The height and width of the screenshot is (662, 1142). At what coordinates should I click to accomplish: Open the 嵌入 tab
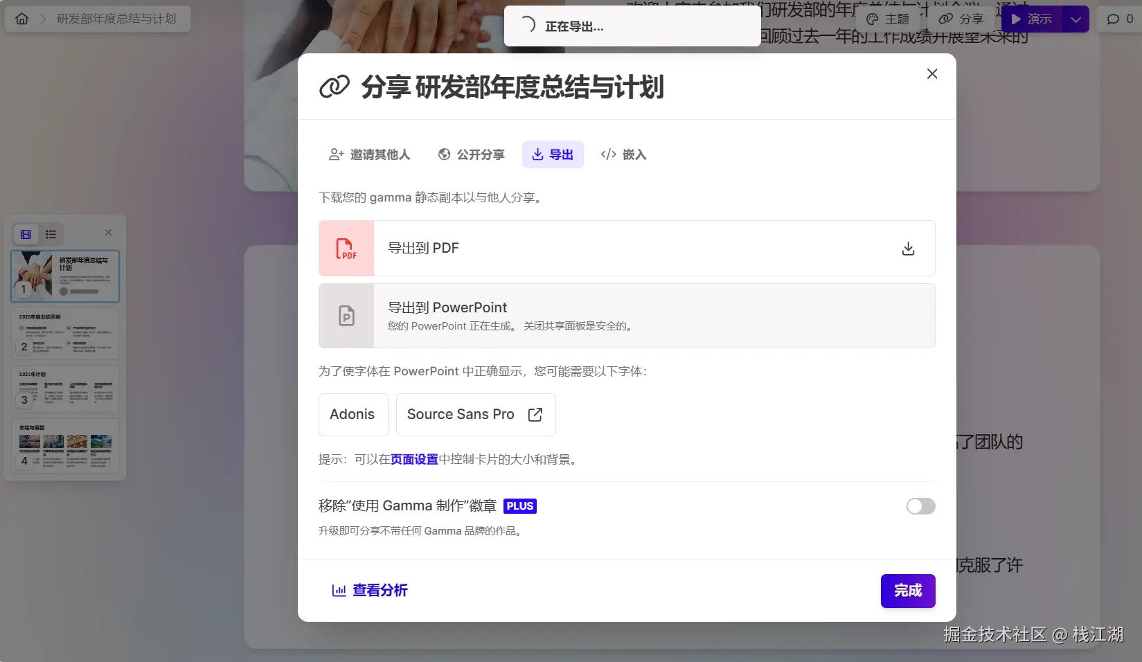[x=624, y=154]
